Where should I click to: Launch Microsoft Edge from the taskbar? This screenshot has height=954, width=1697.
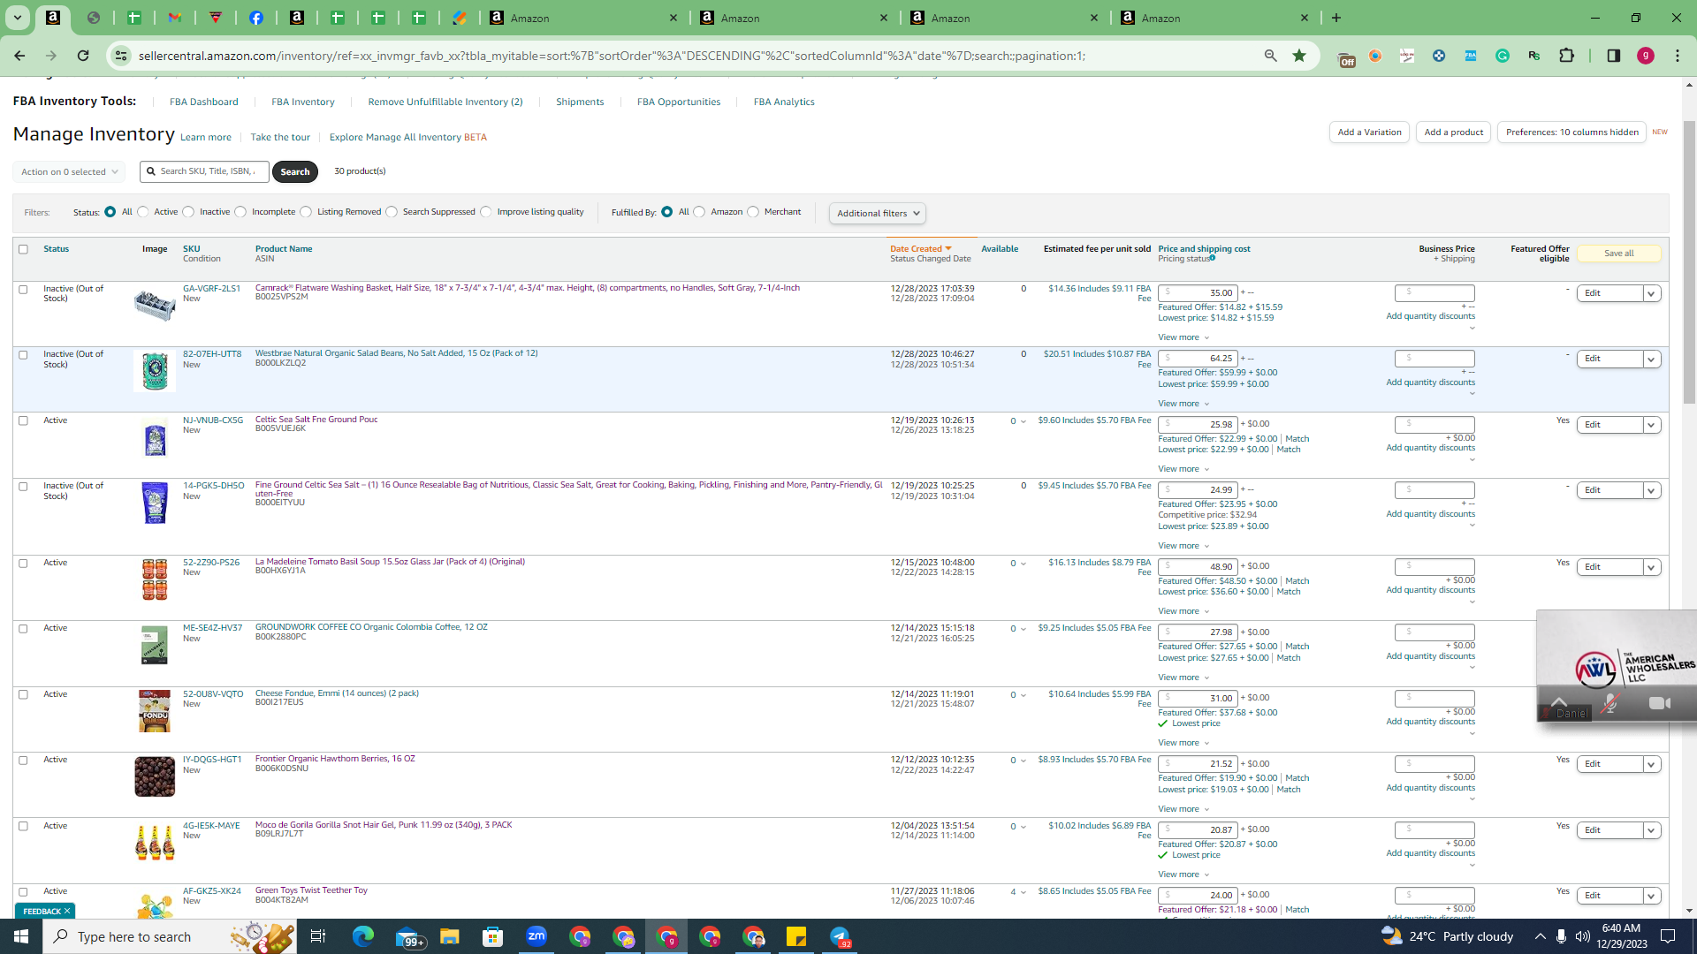(x=363, y=936)
